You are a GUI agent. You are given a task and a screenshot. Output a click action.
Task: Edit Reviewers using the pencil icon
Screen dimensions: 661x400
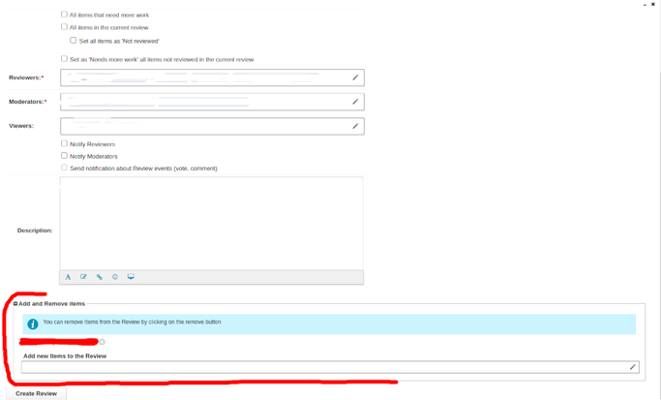[x=355, y=77]
